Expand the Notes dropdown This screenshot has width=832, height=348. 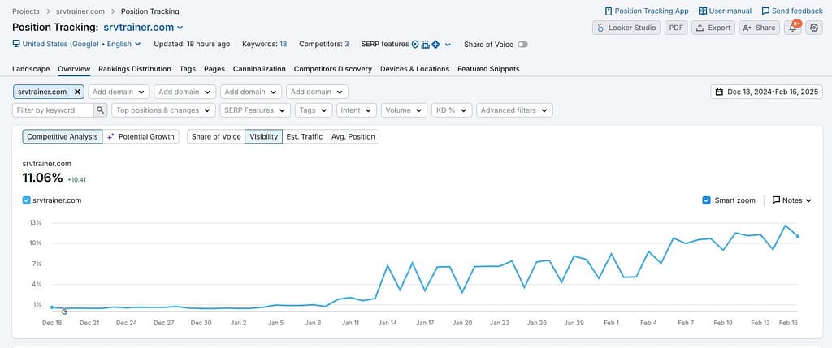click(791, 200)
